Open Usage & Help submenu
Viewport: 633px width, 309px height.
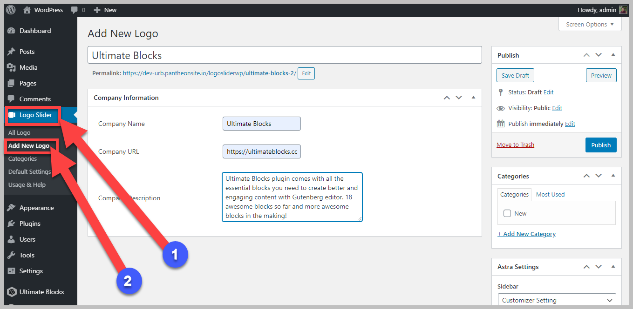[x=27, y=184]
